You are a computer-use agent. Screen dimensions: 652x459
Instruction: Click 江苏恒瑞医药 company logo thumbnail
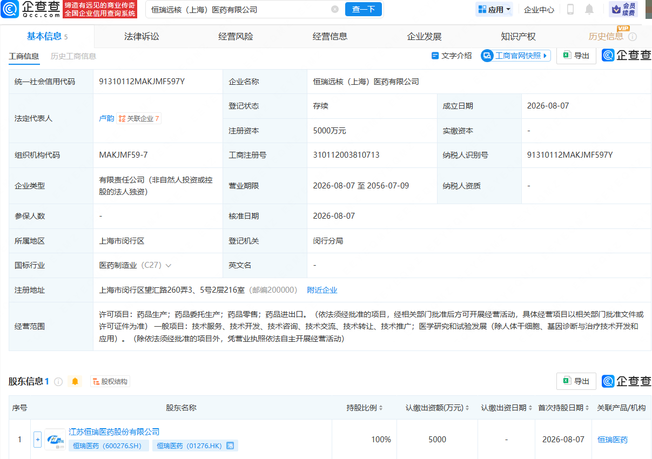point(55,440)
